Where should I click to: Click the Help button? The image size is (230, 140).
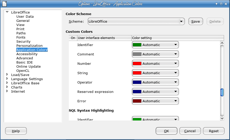[16, 131]
